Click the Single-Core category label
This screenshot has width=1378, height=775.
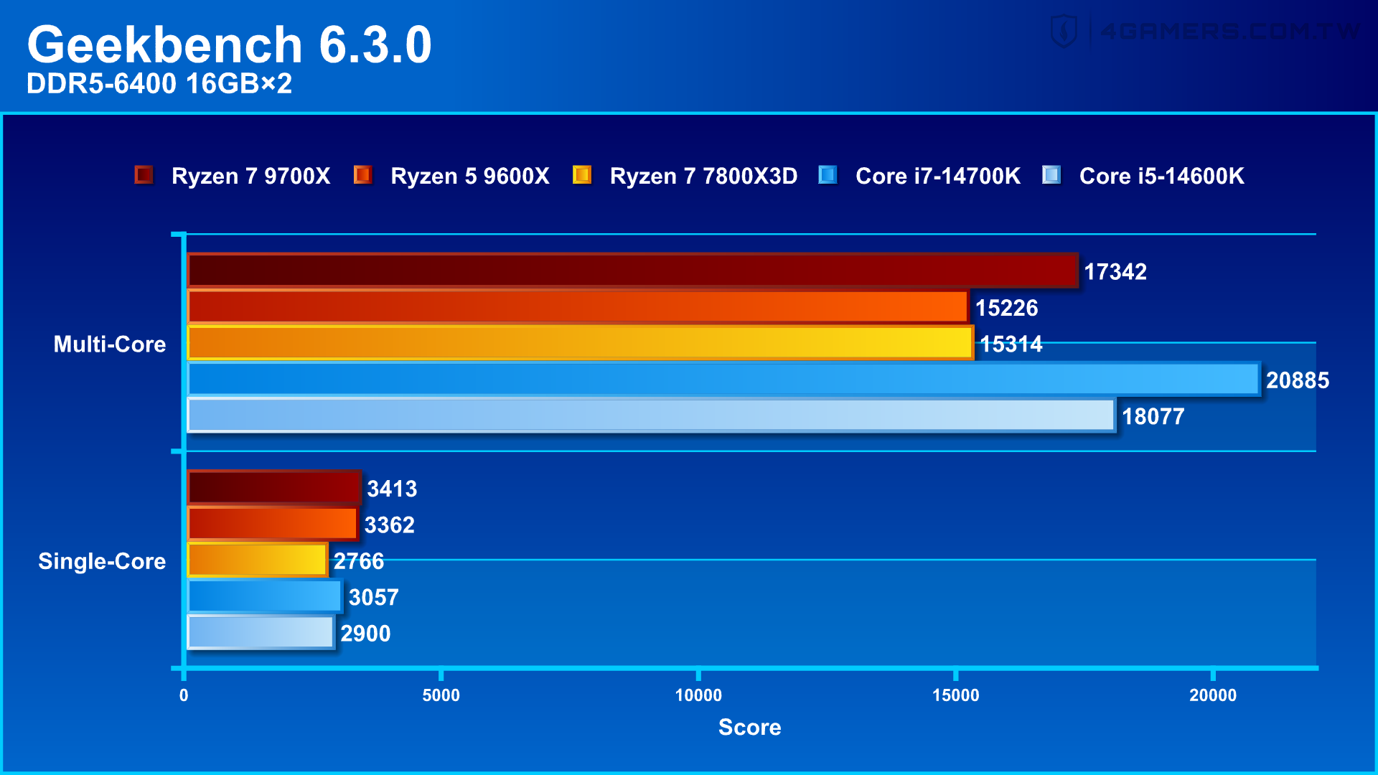coord(102,561)
